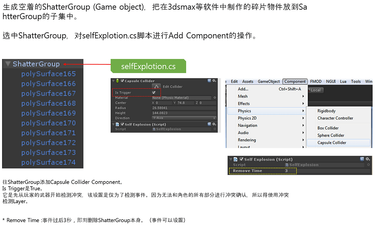The height and width of the screenshot is (225, 377).
Task: Open the Capsule Collider gear settings menu
Action: 214,81
